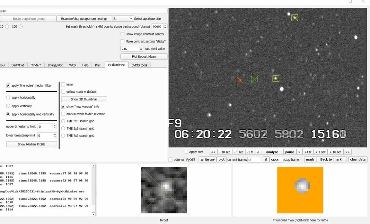Open the aperture size dropdown showing 21

[x=122, y=19]
